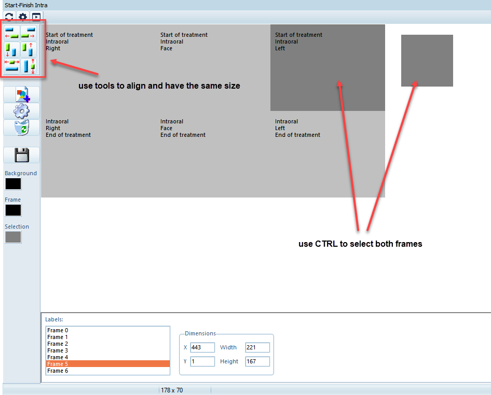Select Frame 0 in Labels list
The height and width of the screenshot is (395, 491).
(x=58, y=330)
